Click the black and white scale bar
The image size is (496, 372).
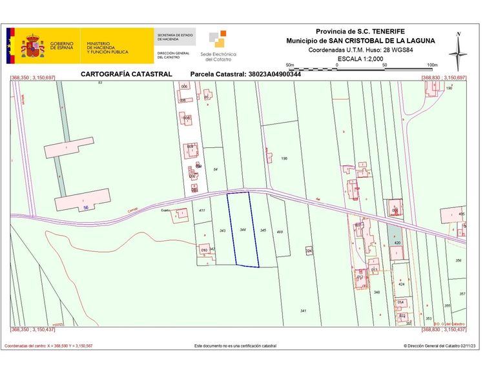[361, 69]
